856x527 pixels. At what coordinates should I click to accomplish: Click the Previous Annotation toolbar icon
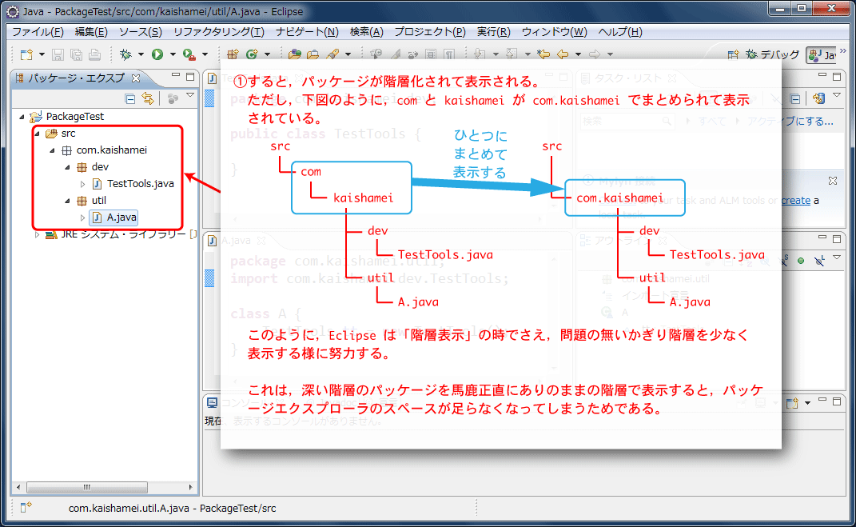point(512,54)
